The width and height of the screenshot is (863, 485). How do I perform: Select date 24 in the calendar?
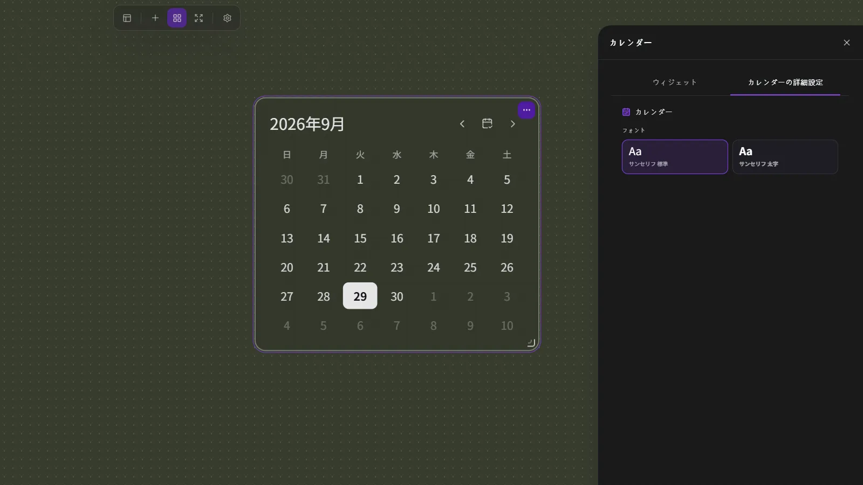[434, 267]
